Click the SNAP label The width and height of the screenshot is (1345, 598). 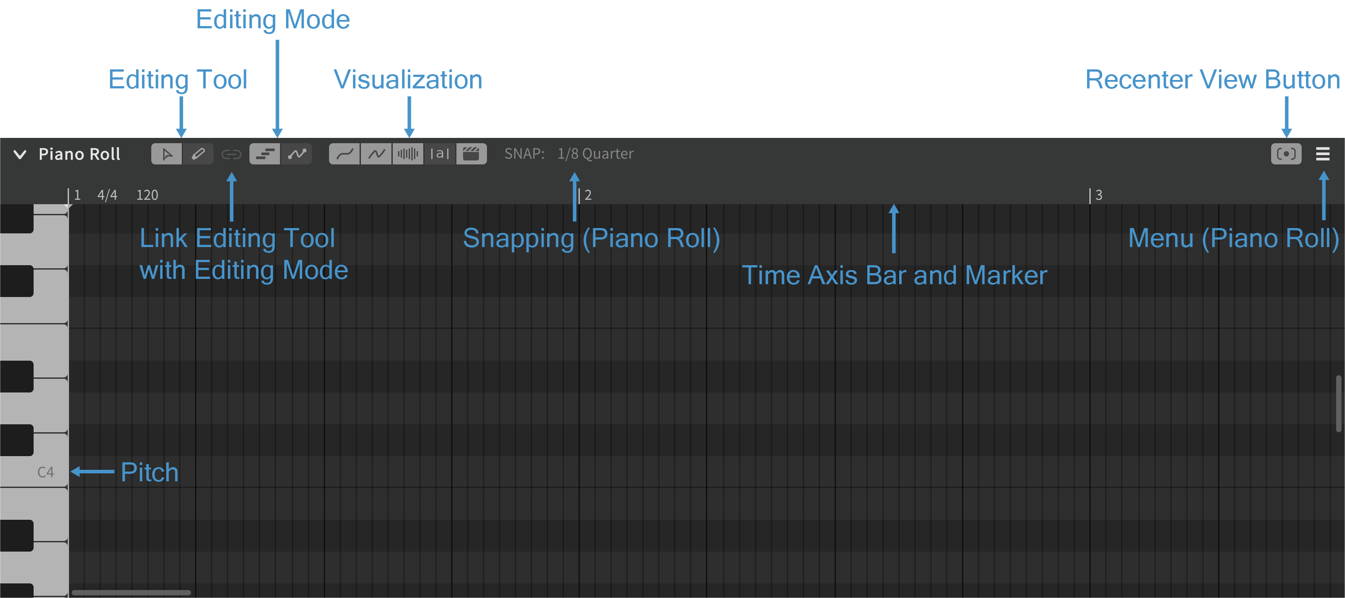tap(524, 154)
